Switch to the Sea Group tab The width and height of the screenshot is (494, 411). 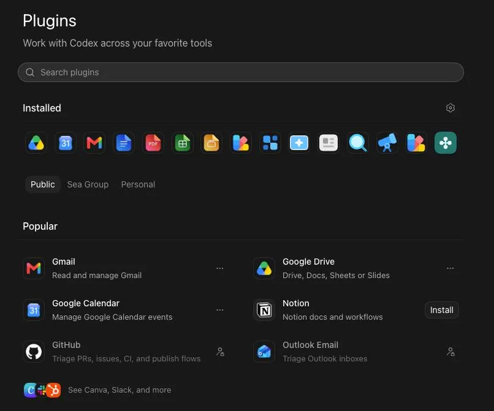point(88,184)
